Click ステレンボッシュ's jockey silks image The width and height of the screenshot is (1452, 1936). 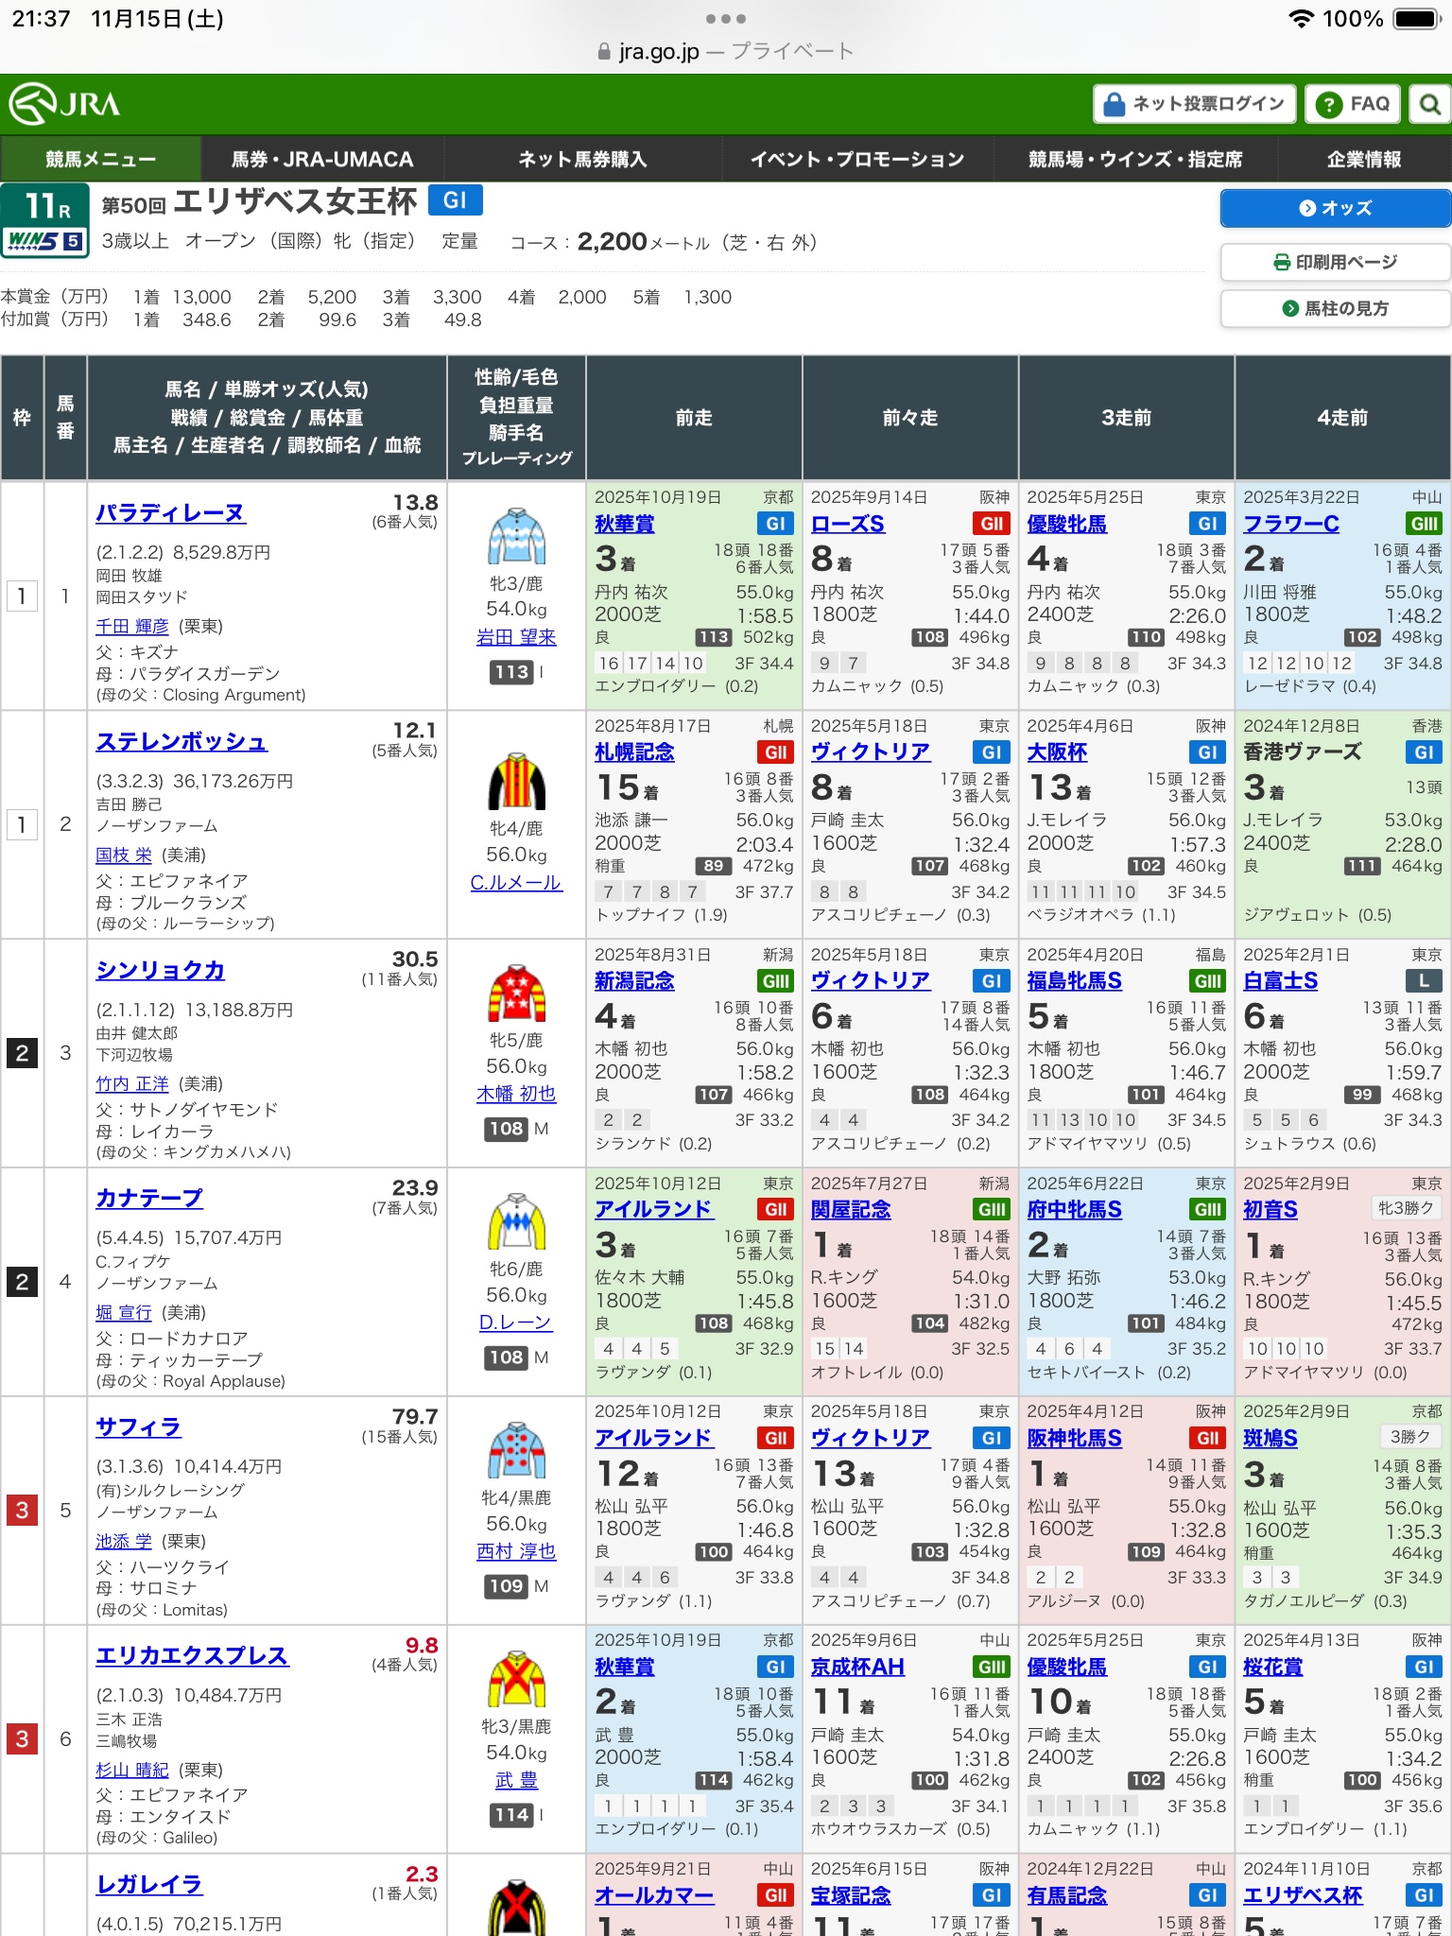516,781
